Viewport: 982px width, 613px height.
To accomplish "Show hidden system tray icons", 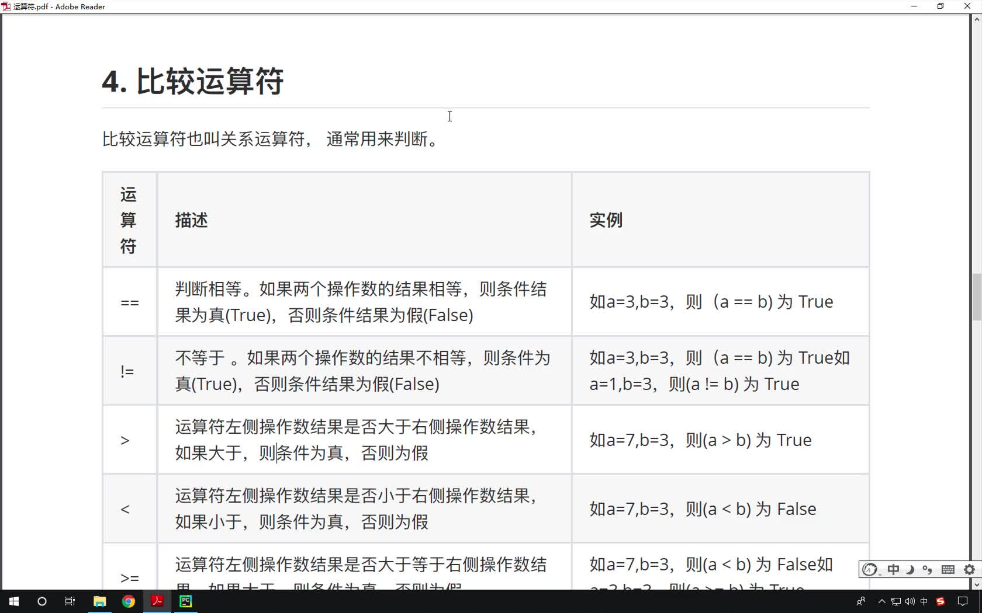I will point(882,601).
